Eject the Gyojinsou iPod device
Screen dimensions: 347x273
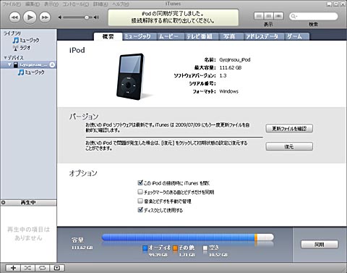pos(52,64)
